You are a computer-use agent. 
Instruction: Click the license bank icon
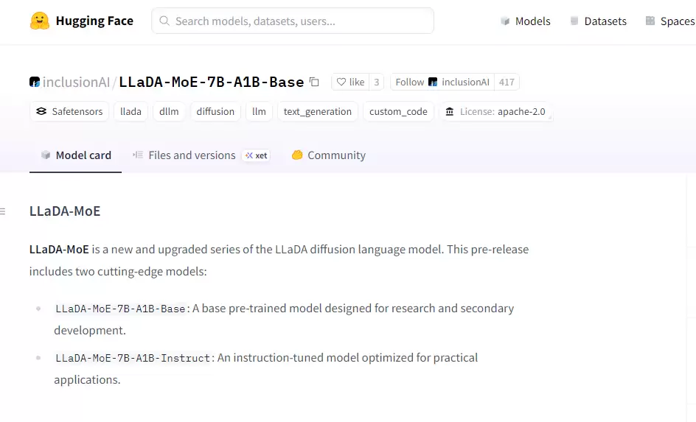(x=450, y=112)
